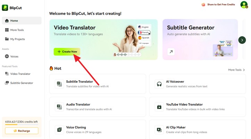Click More Tools link beside Hot section
The width and height of the screenshot is (251, 139).
[235, 70]
